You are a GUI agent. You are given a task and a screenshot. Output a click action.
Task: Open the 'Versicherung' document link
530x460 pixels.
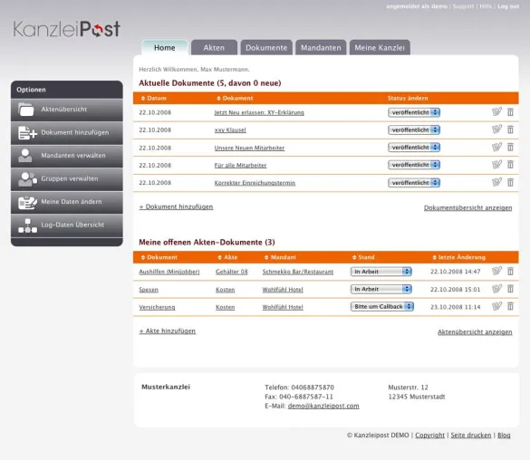click(x=157, y=307)
